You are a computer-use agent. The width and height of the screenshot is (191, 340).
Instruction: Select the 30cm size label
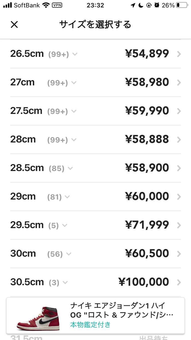pyautogui.click(x=23, y=254)
